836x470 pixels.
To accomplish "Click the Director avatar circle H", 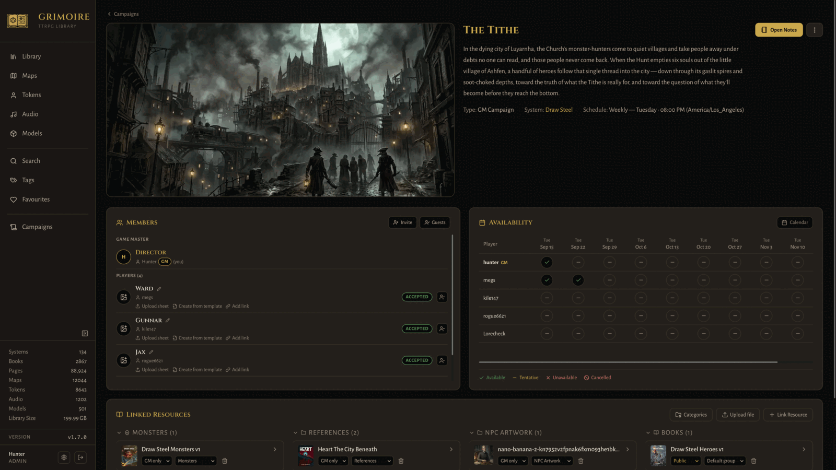I will coord(124,257).
